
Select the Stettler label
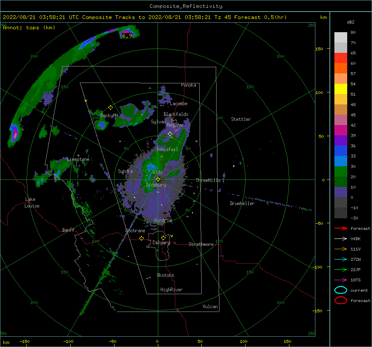click(241, 119)
